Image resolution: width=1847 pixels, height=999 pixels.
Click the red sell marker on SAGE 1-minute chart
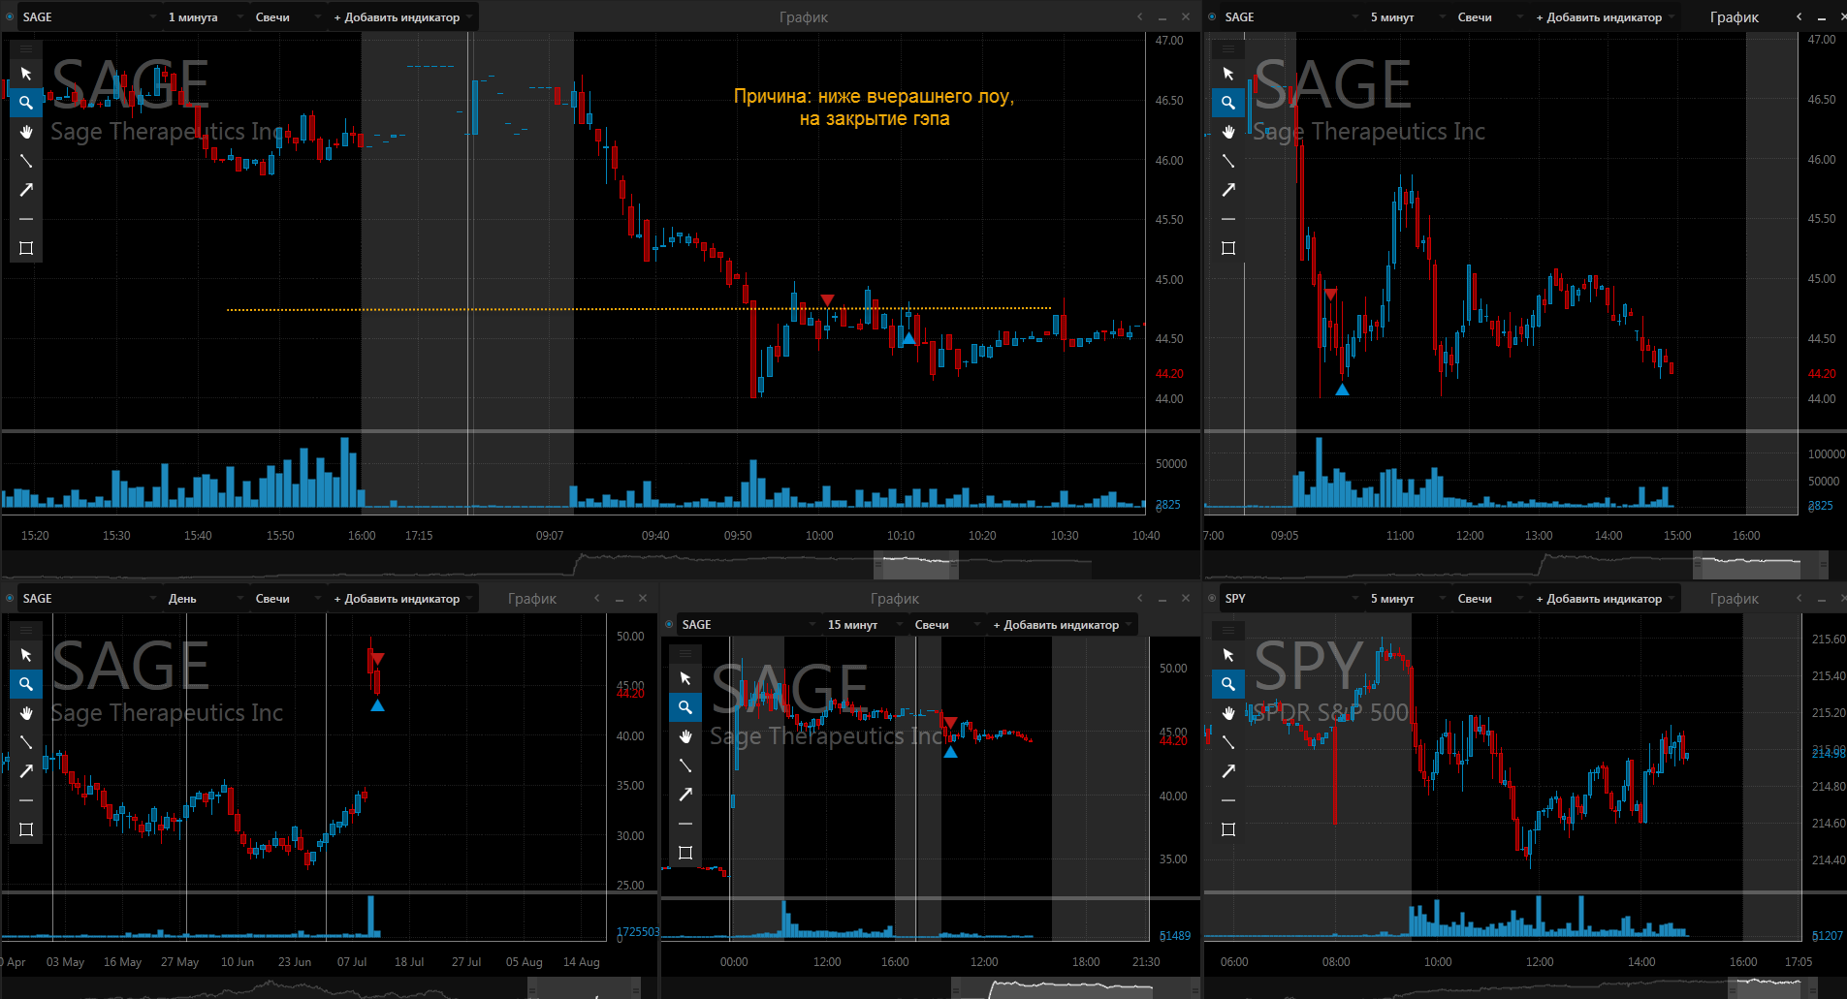tap(827, 300)
